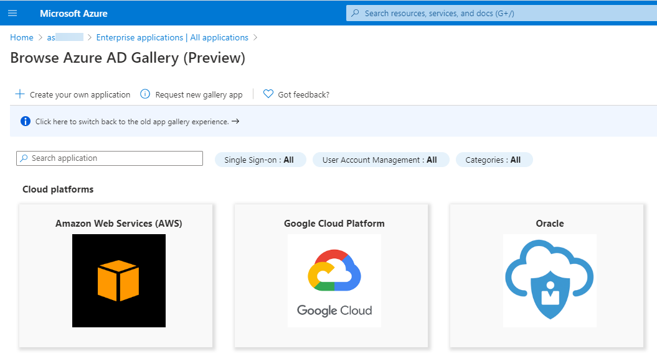Focus the Search resources, services, and docs box
This screenshot has width=657, height=359.
pos(501,13)
